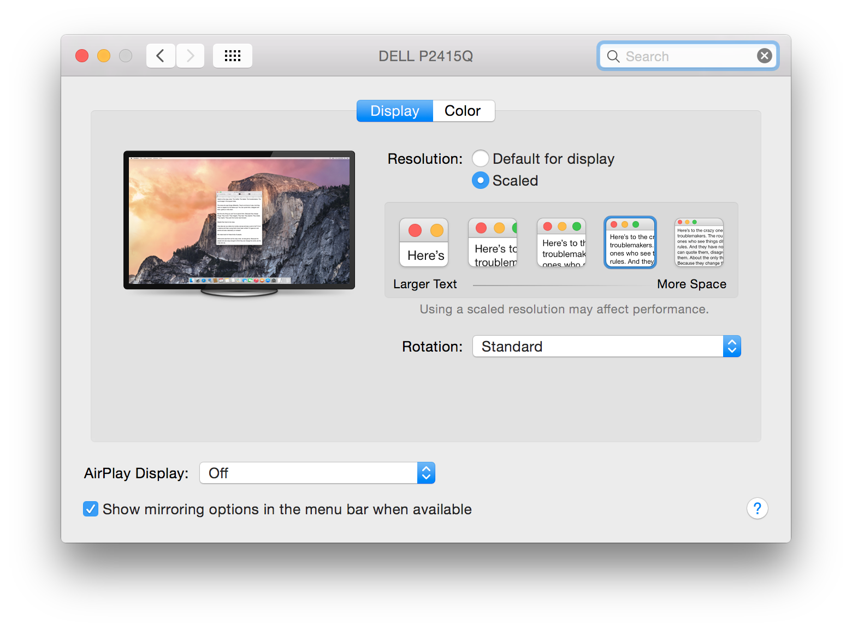852x630 pixels.
Task: Open help with the question mark button
Action: click(x=758, y=509)
